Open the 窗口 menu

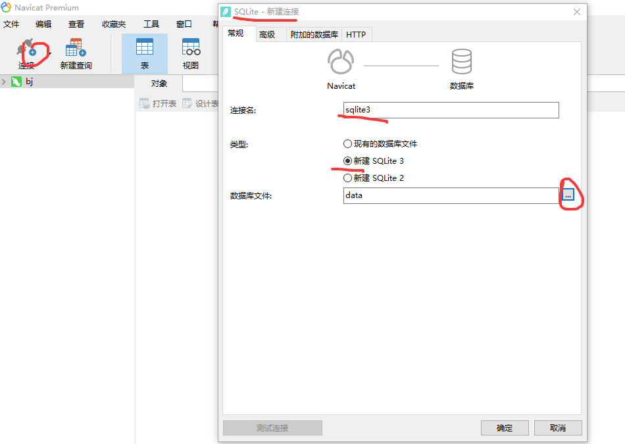184,24
